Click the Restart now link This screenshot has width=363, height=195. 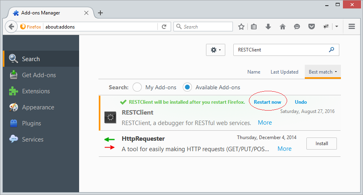click(x=267, y=102)
